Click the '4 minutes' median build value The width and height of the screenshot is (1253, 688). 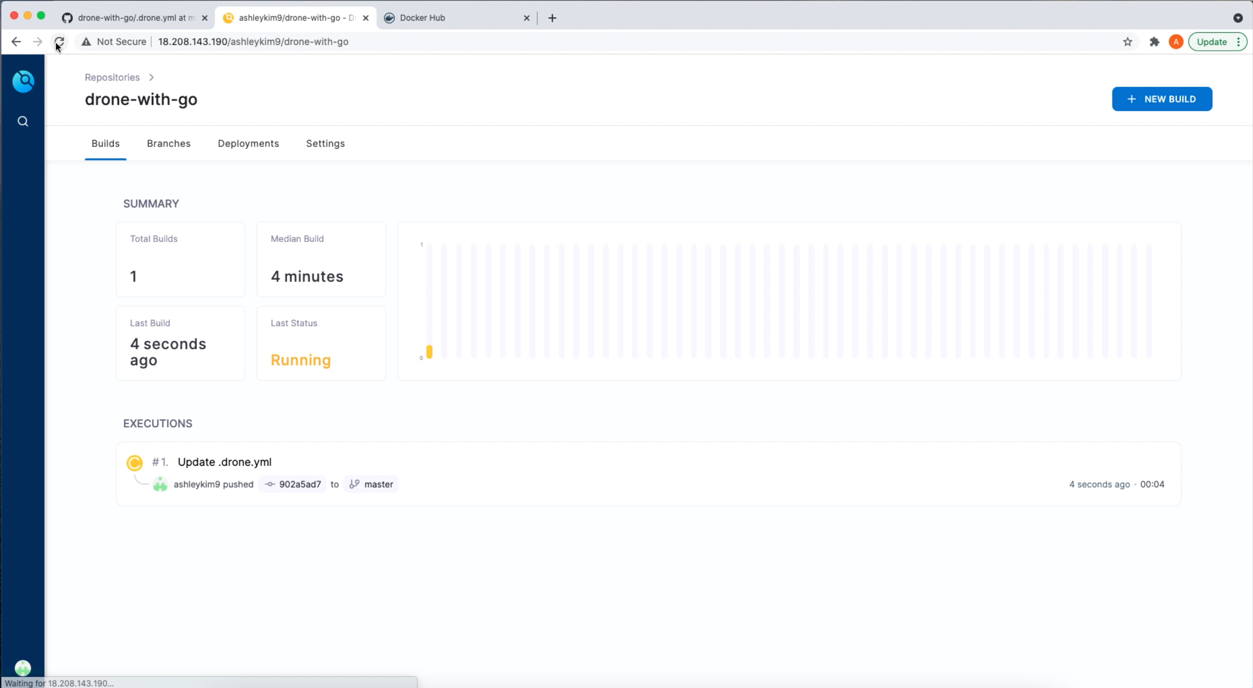tap(307, 276)
